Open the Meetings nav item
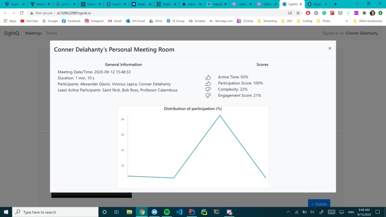The image size is (386, 217). 33,33
